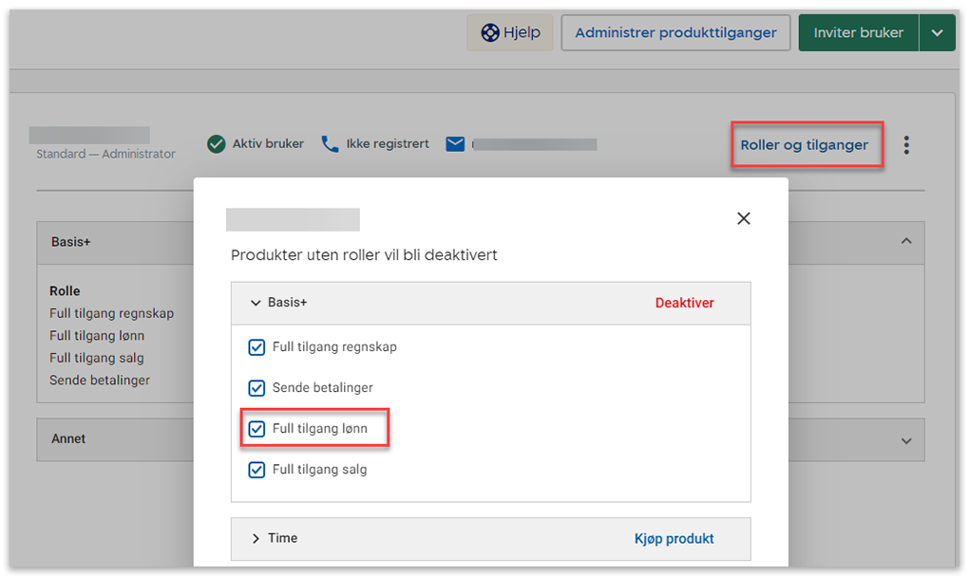Click the Kjøp produkt link
The height and width of the screenshot is (576, 969).
tap(674, 538)
